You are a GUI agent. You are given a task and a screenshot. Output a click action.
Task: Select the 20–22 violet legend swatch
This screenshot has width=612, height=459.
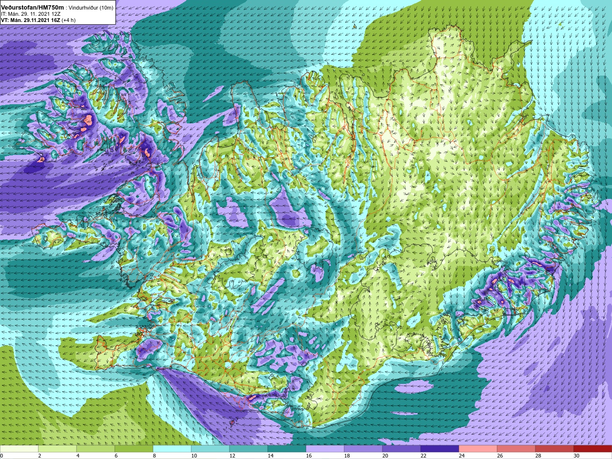(402, 449)
